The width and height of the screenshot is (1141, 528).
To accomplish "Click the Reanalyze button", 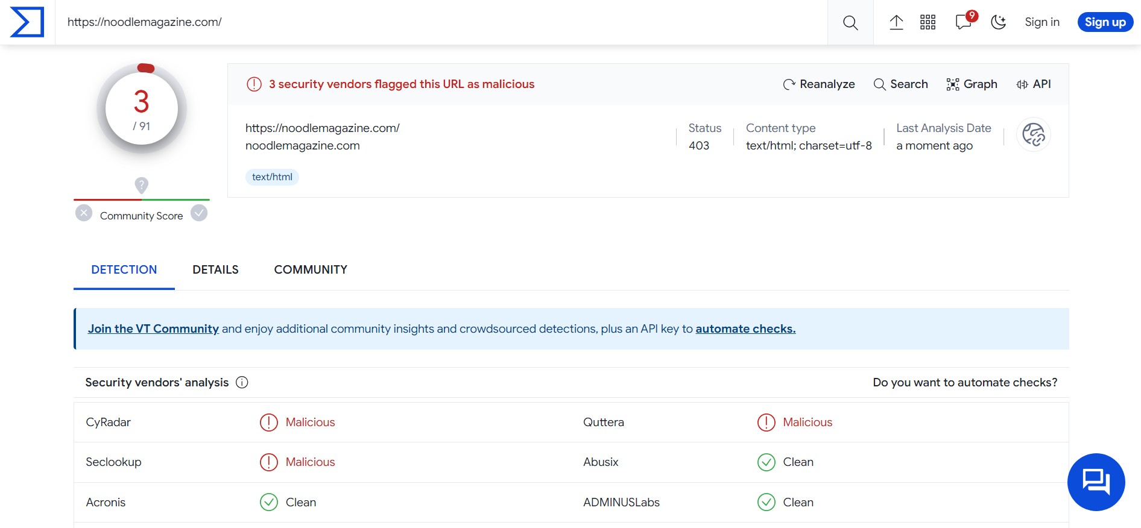I will (819, 84).
